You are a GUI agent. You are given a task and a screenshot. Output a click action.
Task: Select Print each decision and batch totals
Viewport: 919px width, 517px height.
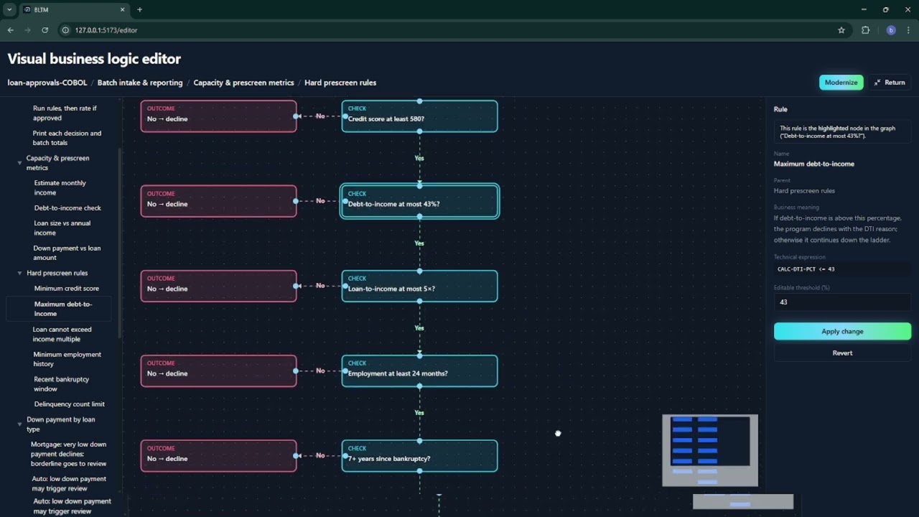[67, 138]
